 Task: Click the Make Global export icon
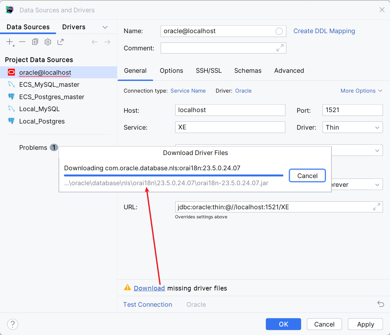[x=61, y=42]
